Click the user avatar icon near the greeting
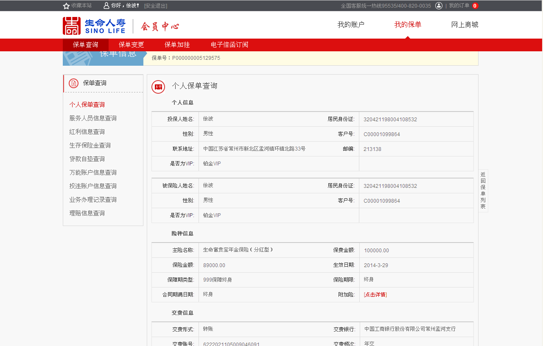The image size is (543, 346). 106,6
